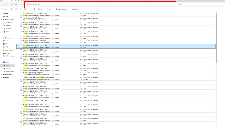Collapse the Randall - Personal tree node

[1, 20]
